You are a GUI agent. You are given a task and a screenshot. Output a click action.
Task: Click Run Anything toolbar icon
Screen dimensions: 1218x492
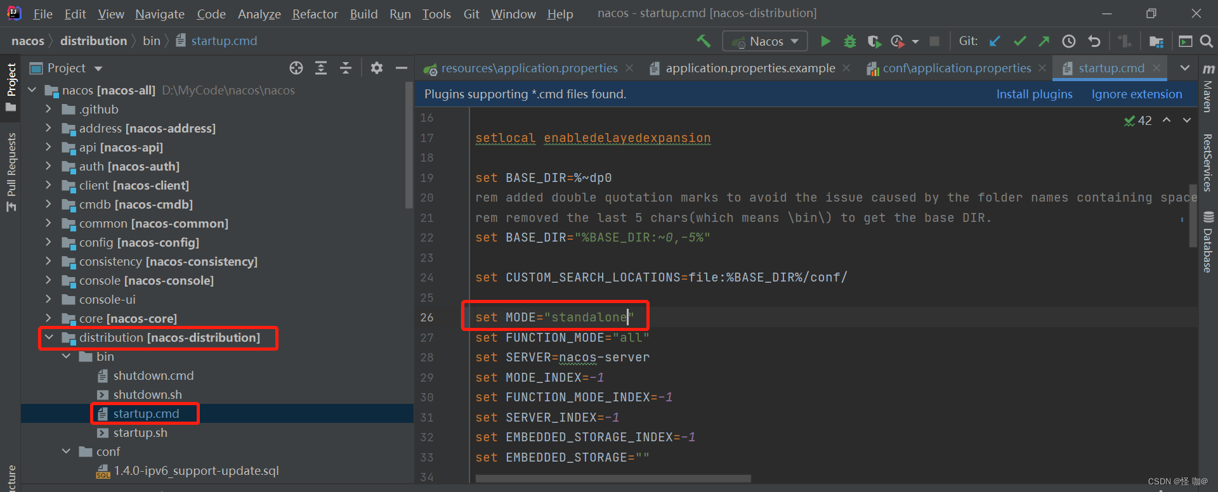(1185, 41)
